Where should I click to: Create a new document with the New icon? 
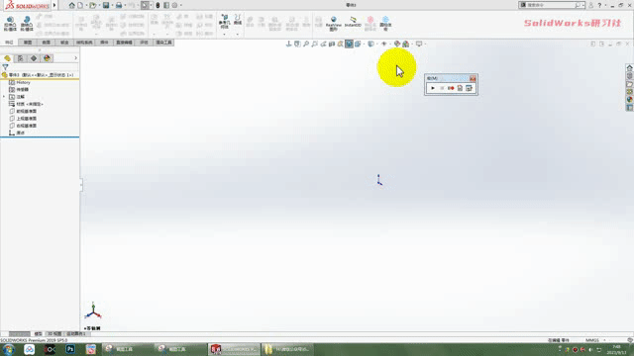(80, 5)
